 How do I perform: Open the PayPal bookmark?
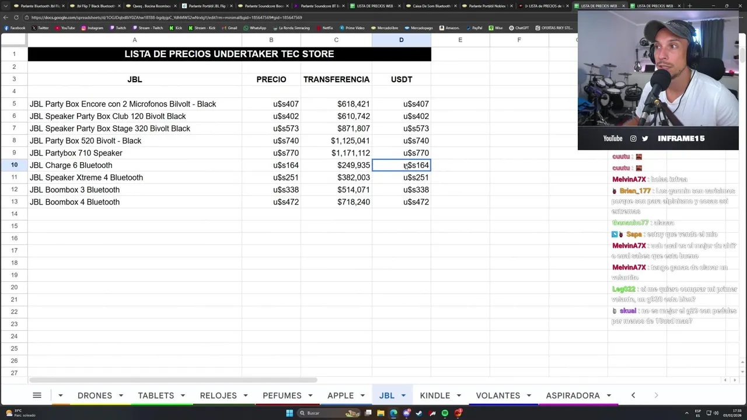coord(474,28)
